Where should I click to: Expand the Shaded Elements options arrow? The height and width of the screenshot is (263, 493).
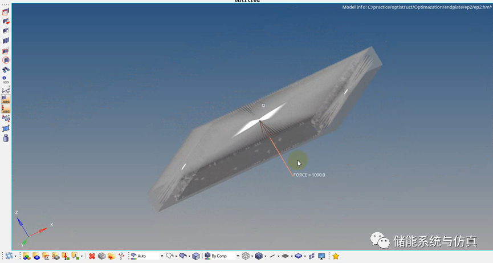click(x=265, y=256)
